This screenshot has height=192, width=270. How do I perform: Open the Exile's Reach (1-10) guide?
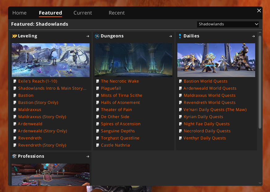pos(38,81)
